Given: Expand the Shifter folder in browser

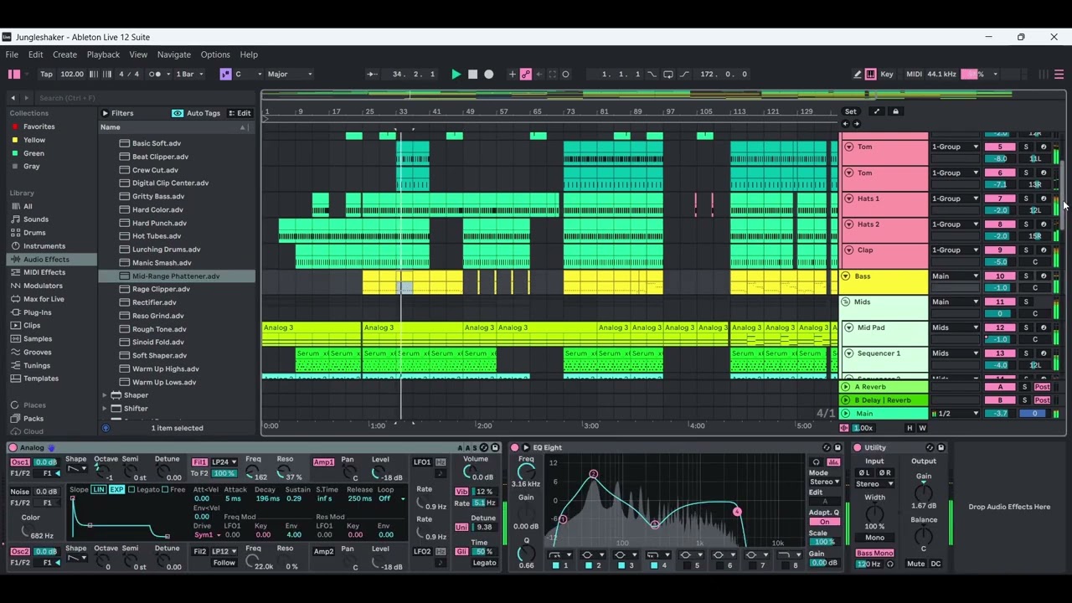Looking at the screenshot, I should tap(105, 409).
